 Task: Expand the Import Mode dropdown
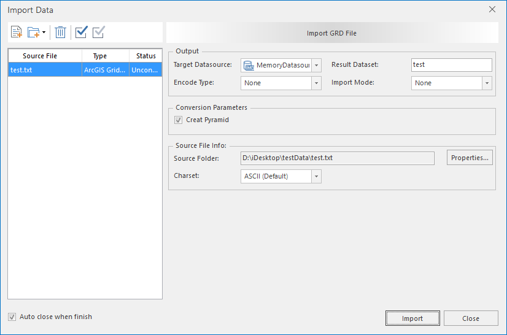[x=487, y=83]
